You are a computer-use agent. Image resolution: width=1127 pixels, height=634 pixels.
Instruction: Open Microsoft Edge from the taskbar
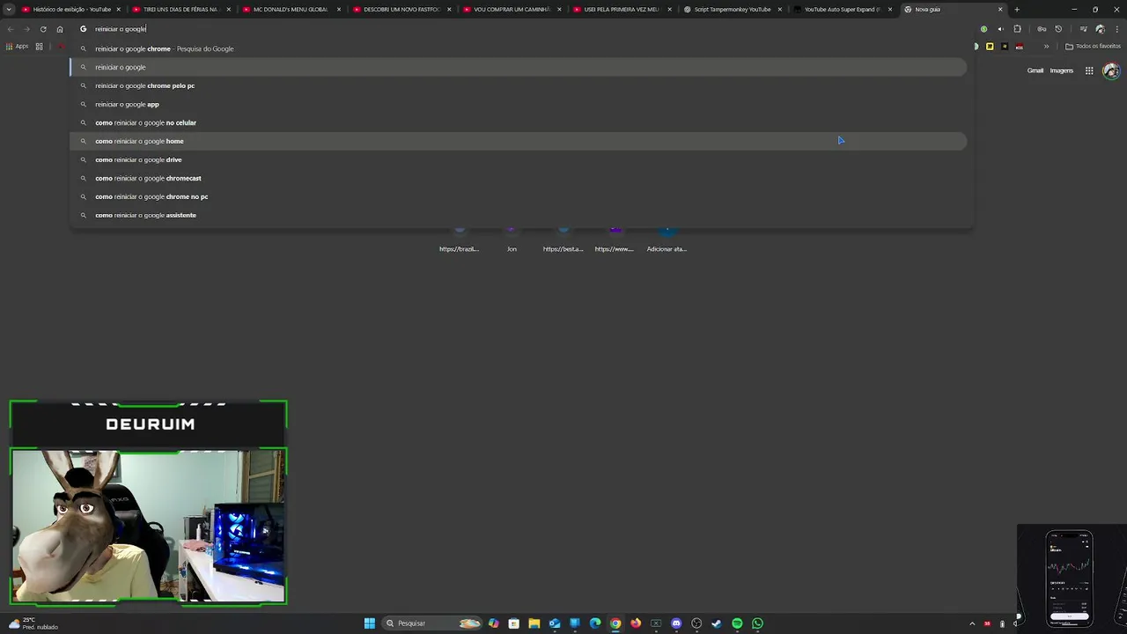click(x=595, y=623)
